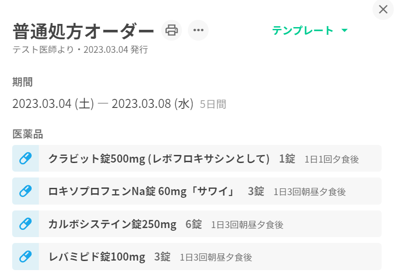Close the prescription order panel
401x280 pixels.
click(383, 9)
